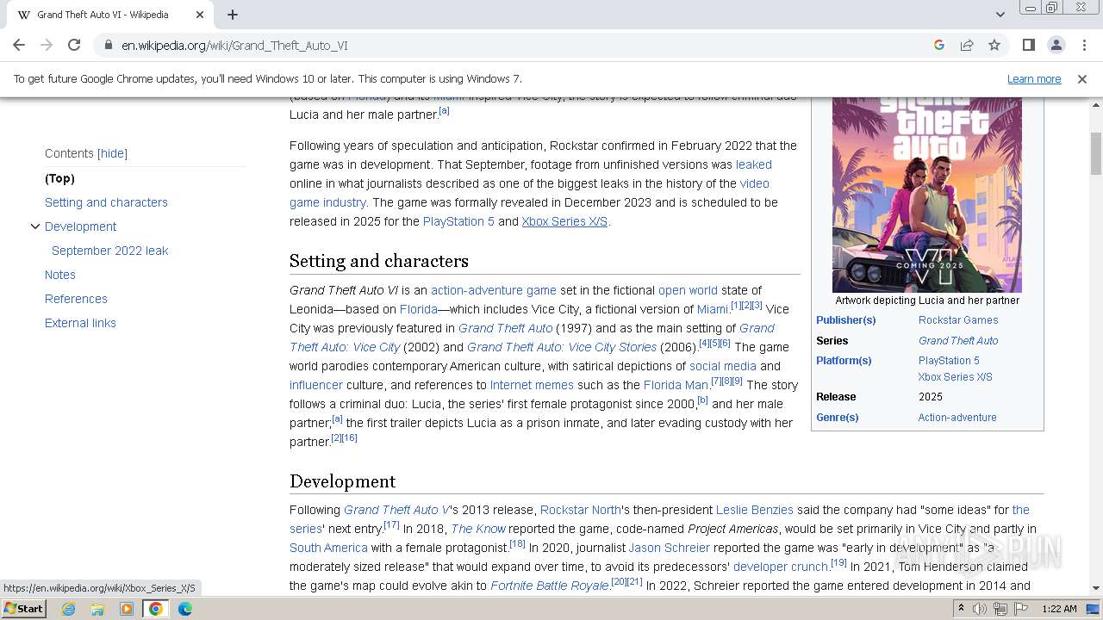
Task: Open developer crunch link
Action: (x=781, y=567)
